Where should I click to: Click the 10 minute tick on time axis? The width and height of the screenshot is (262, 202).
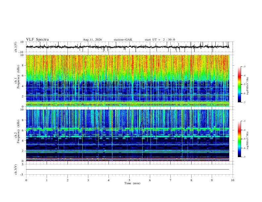coord(233,180)
